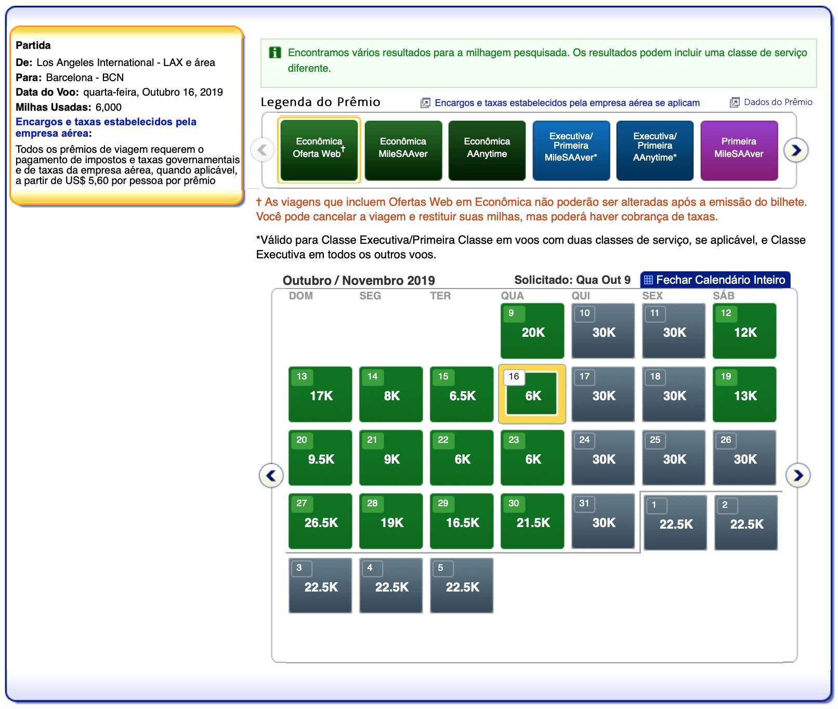Choose November 3 for 22.5K miles
This screenshot has width=838, height=709.
click(320, 586)
